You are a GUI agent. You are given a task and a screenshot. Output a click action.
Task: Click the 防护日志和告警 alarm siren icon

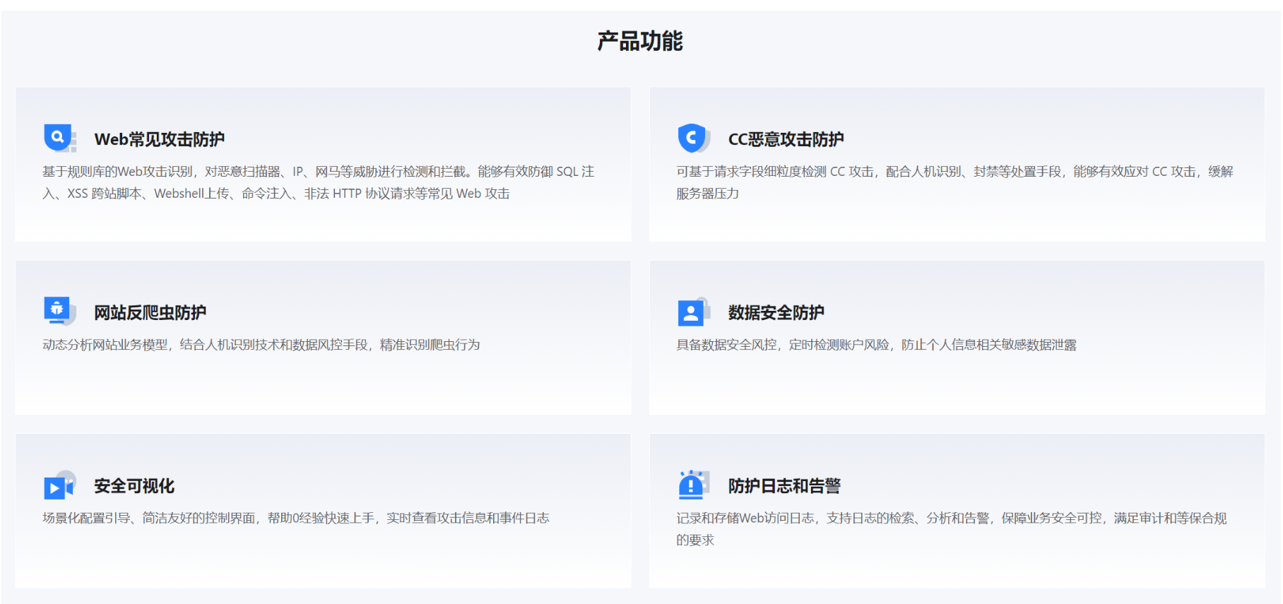click(x=692, y=485)
